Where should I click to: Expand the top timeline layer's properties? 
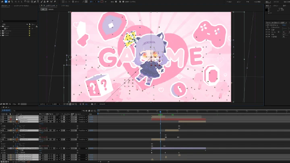[9, 117]
